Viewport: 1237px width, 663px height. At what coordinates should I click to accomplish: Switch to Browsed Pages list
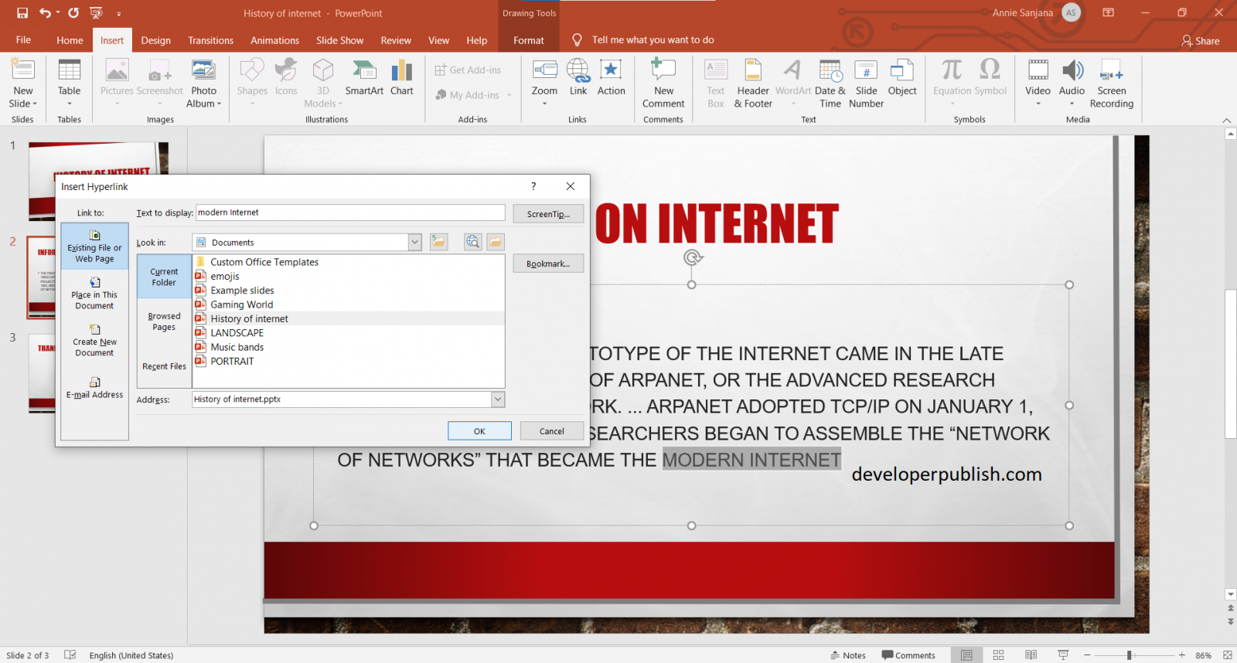pyautogui.click(x=164, y=321)
